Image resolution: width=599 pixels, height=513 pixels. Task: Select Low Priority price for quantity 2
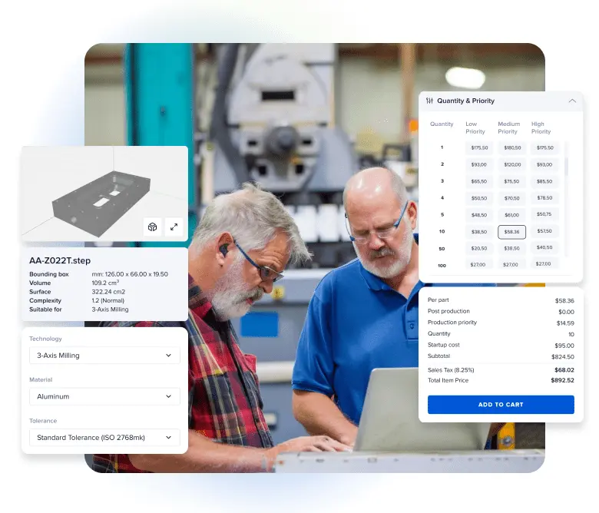pos(479,164)
